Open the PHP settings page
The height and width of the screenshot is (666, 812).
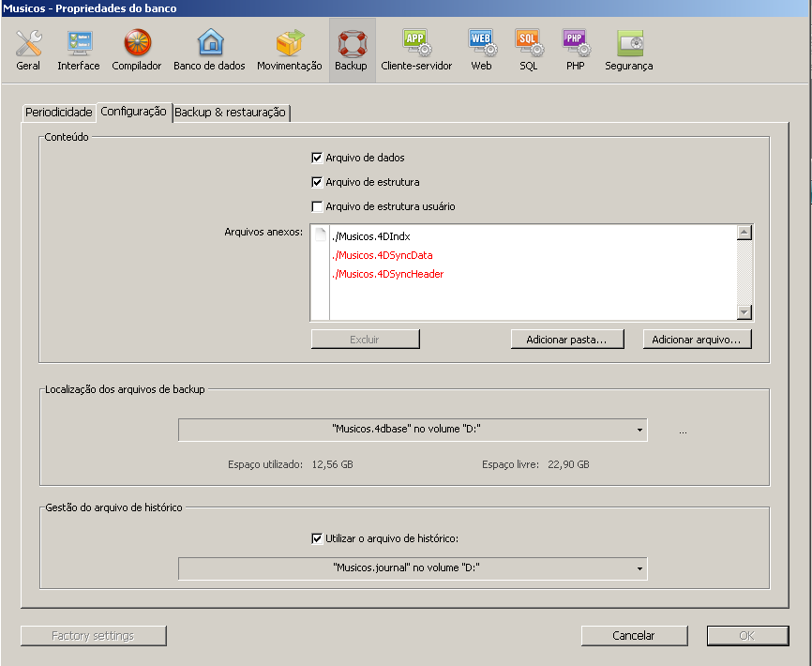click(576, 51)
